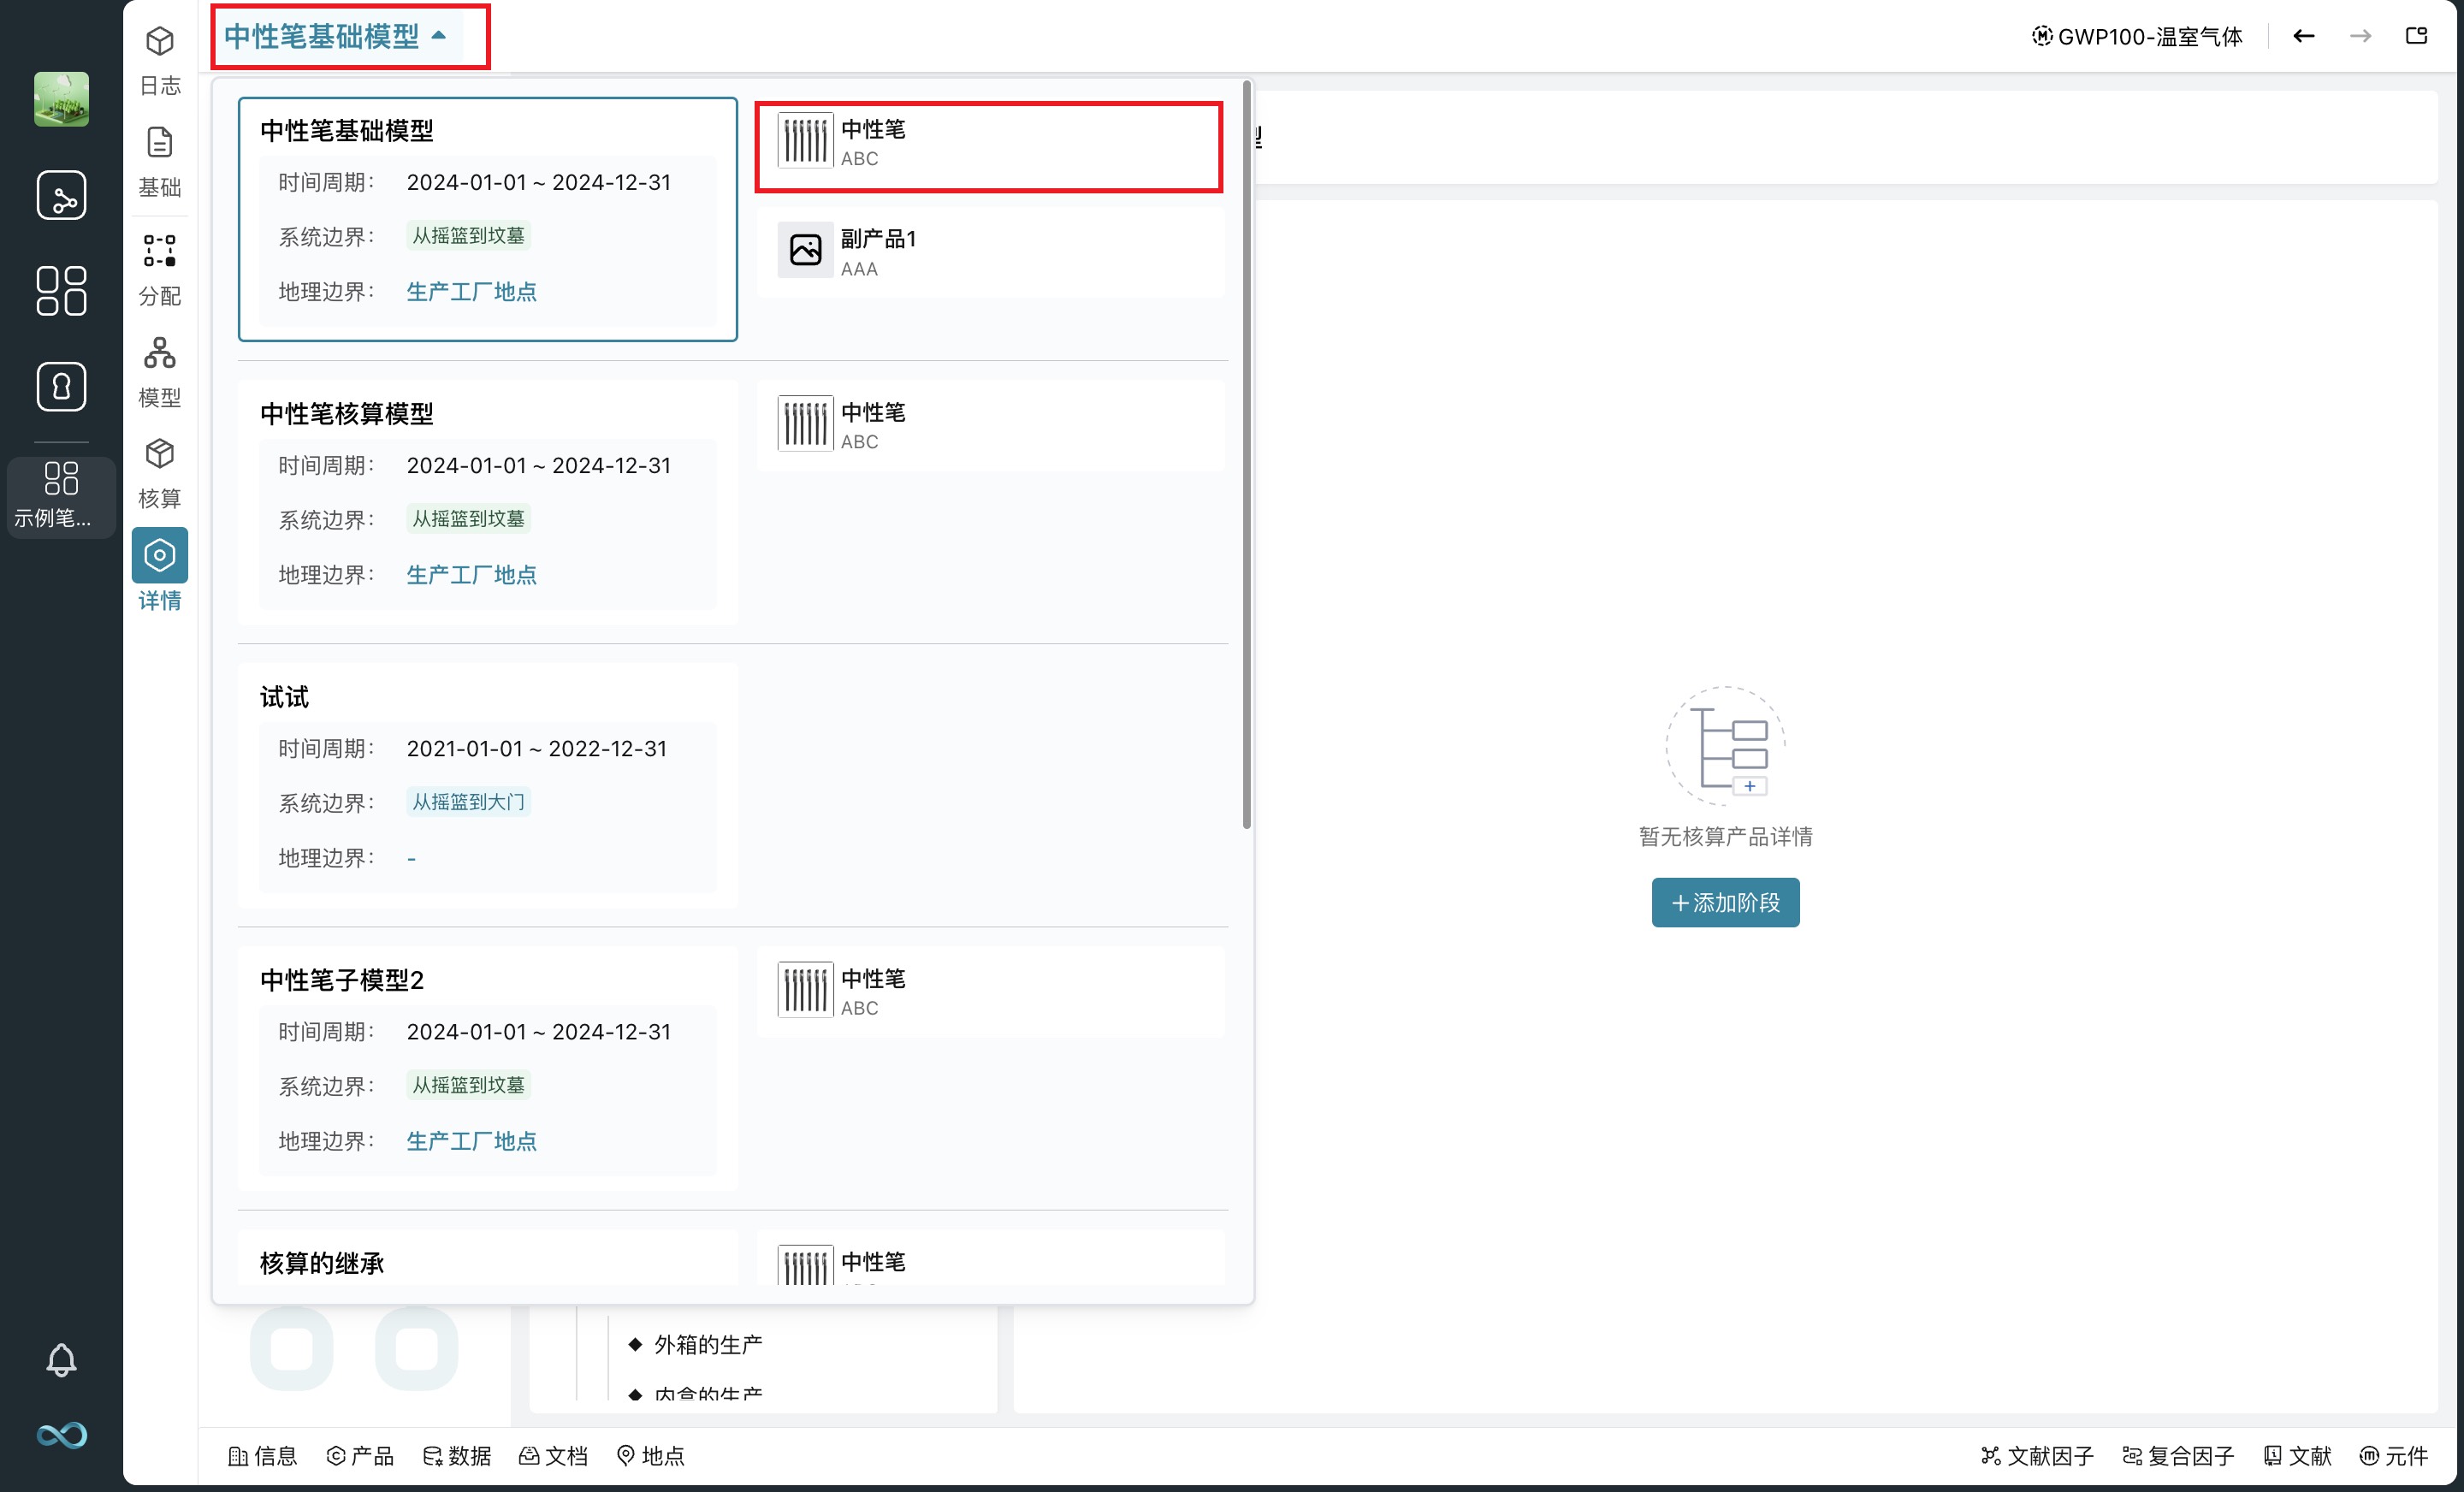2464x1492 pixels.
Task: Switch to the 数据 bottom tab
Action: click(x=456, y=1455)
